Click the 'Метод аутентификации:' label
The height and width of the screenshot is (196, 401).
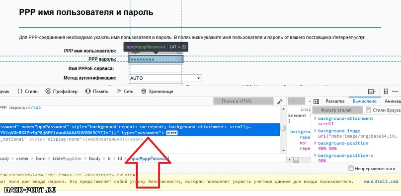click(x=90, y=78)
